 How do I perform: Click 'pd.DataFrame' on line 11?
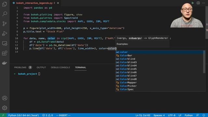(46, 42)
